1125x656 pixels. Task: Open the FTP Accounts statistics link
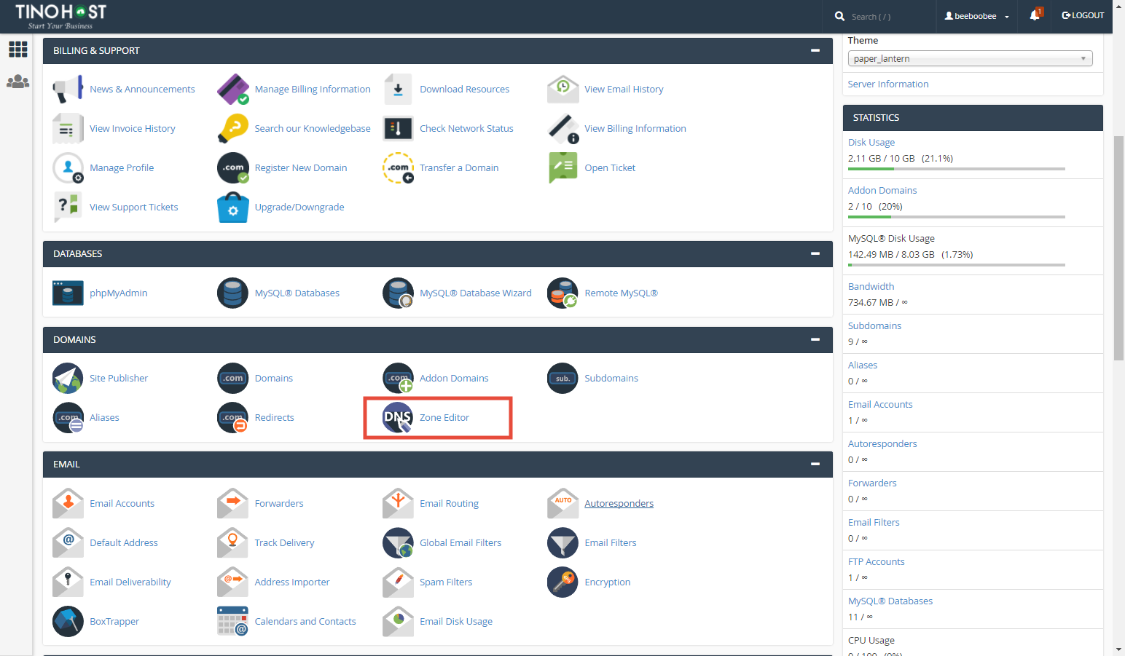pyautogui.click(x=876, y=562)
